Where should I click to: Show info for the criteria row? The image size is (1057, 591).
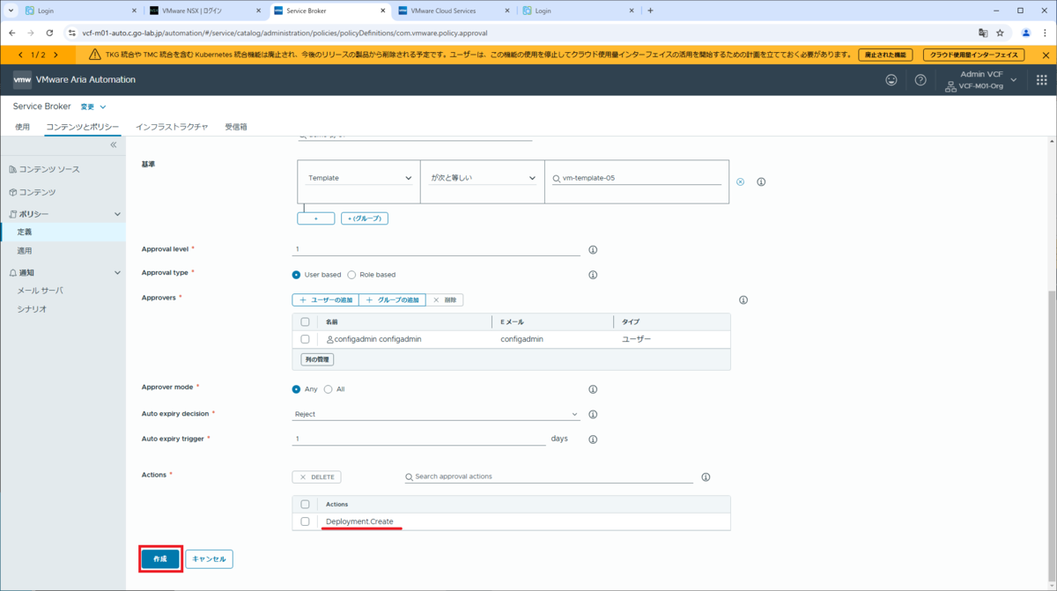pyautogui.click(x=761, y=182)
